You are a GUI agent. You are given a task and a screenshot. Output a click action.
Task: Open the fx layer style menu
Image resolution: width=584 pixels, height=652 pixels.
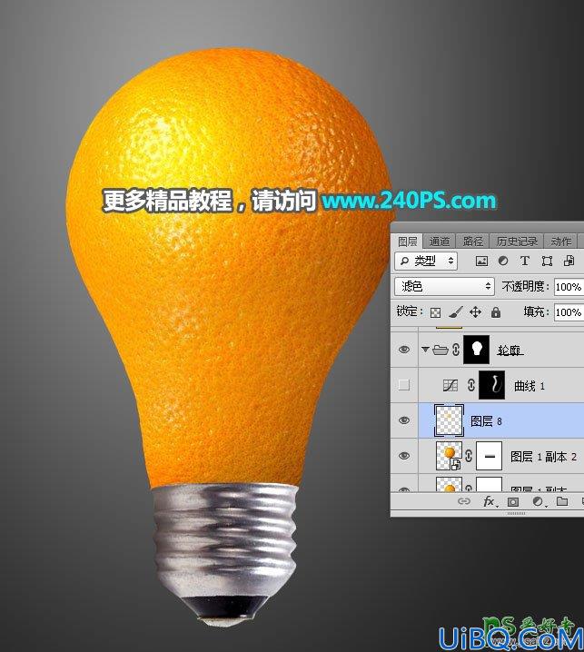(x=490, y=501)
